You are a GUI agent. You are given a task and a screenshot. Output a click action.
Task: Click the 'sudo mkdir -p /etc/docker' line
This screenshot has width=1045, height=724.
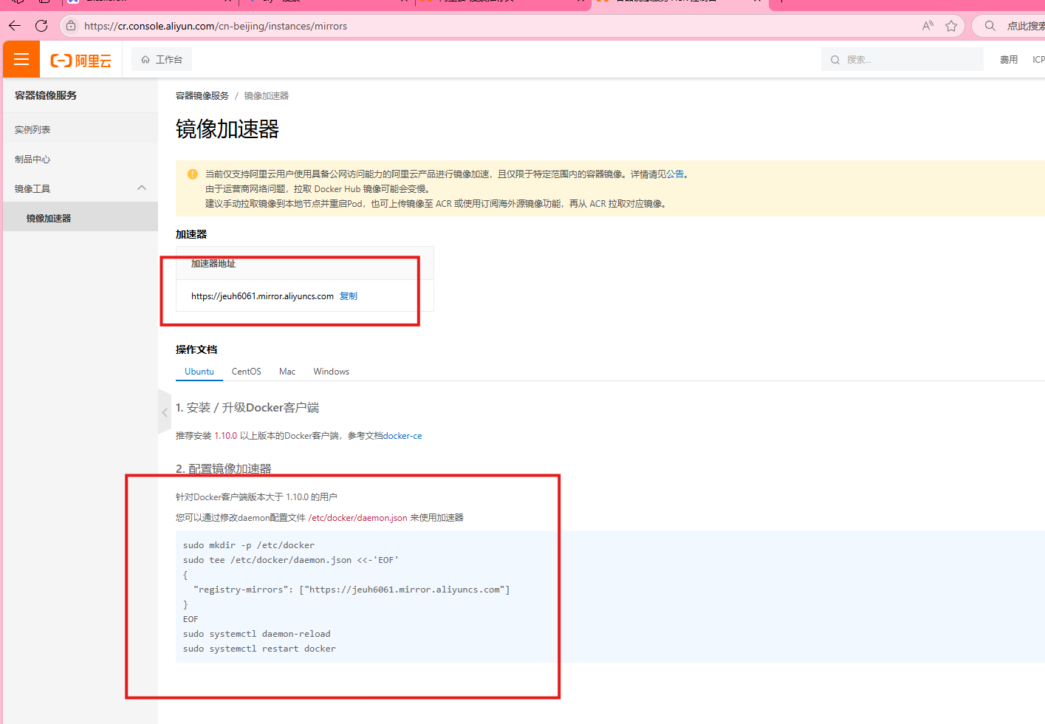(x=249, y=545)
